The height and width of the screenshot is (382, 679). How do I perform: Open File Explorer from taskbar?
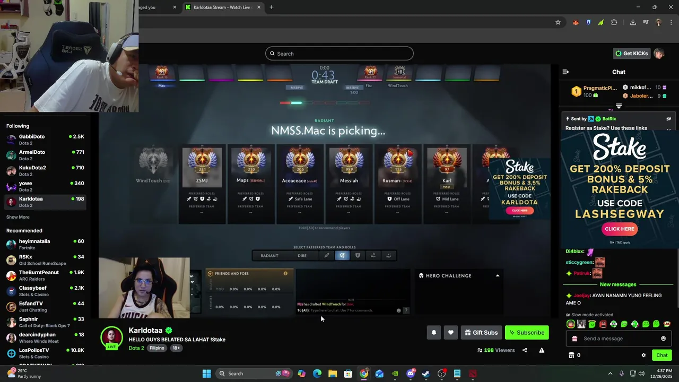[332, 374]
